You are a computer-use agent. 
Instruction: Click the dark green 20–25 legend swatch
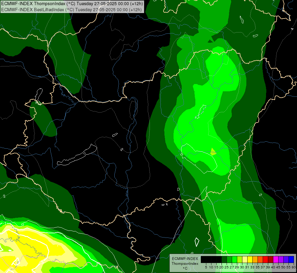pos(224,259)
